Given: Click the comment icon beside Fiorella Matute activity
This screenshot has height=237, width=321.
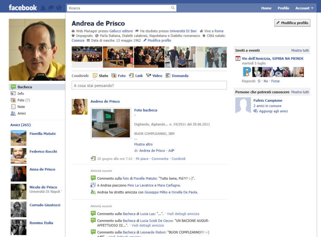Looking at the screenshot, I should pyautogui.click(x=93, y=178).
